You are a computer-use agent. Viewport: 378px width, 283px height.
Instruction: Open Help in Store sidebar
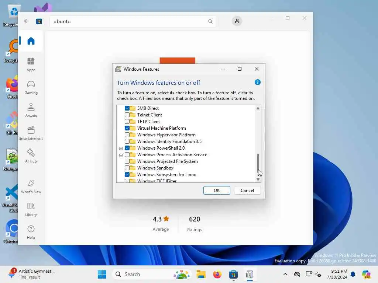point(31,232)
